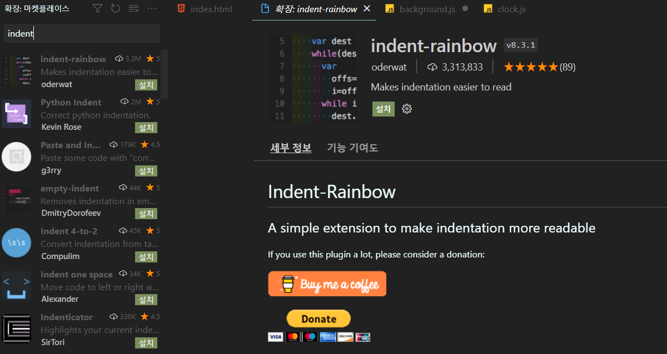Click the 338K download count for Indenticator
This screenshot has width=667, height=354.
(x=124, y=317)
